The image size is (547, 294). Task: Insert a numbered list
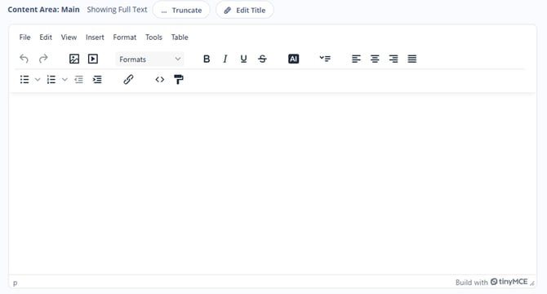pyautogui.click(x=51, y=80)
